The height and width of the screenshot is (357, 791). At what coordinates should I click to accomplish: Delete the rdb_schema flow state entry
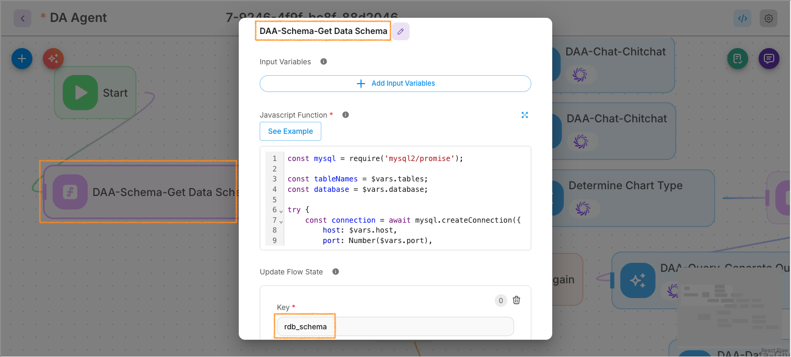(x=516, y=300)
